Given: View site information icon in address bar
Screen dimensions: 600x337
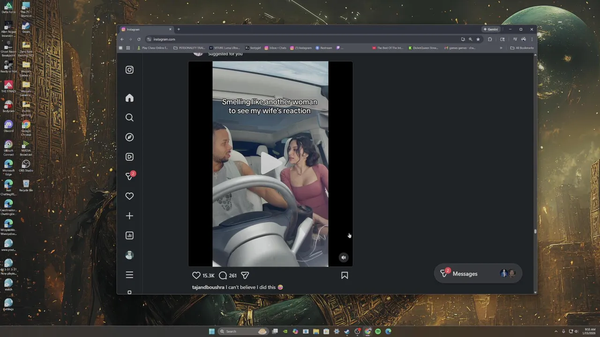Looking at the screenshot, I should [149, 39].
